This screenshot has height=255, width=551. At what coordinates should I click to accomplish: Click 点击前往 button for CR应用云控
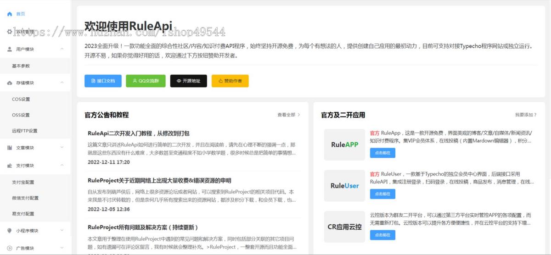coord(382,235)
